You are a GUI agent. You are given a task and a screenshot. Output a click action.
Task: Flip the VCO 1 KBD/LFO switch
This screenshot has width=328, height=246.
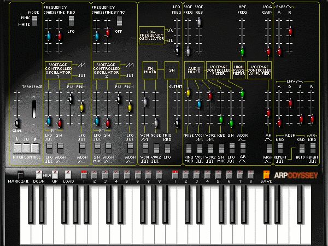click(x=71, y=21)
